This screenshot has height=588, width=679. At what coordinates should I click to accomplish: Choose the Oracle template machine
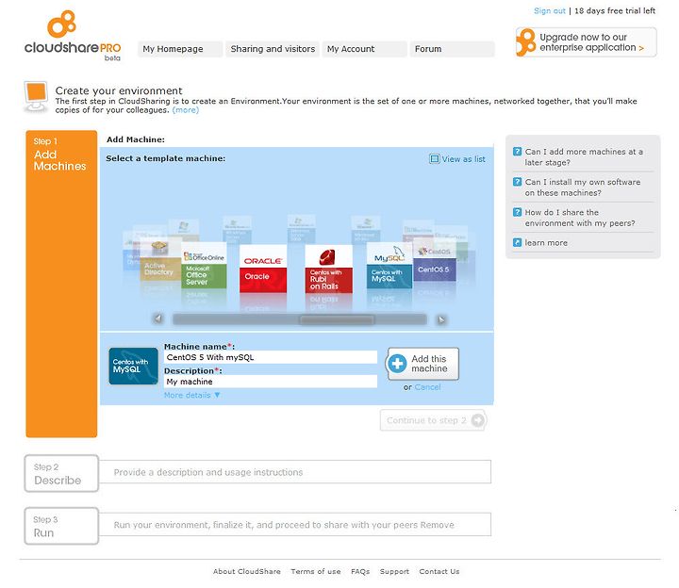click(263, 269)
